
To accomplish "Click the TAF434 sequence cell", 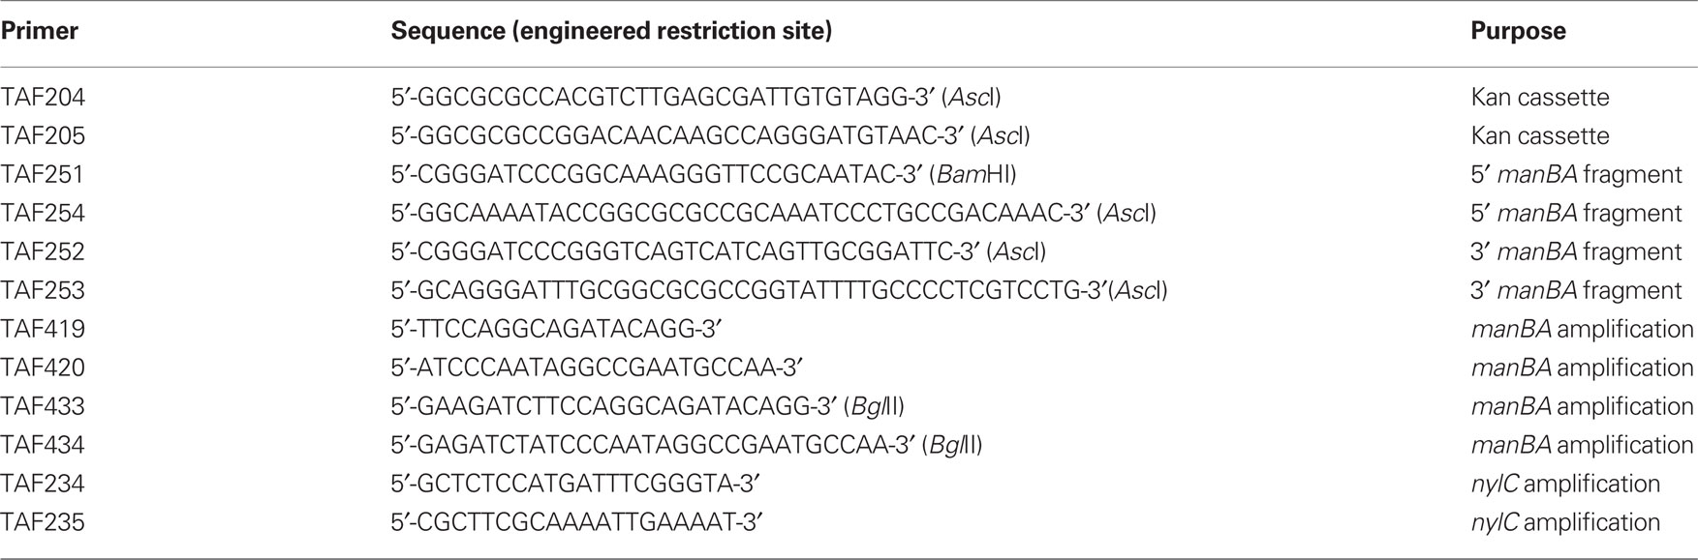I will [x=687, y=446].
